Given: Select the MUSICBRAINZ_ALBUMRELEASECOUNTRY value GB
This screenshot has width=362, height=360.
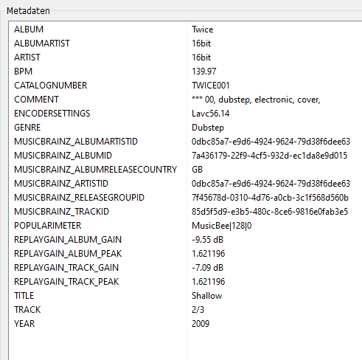Looking at the screenshot, I should [x=197, y=170].
